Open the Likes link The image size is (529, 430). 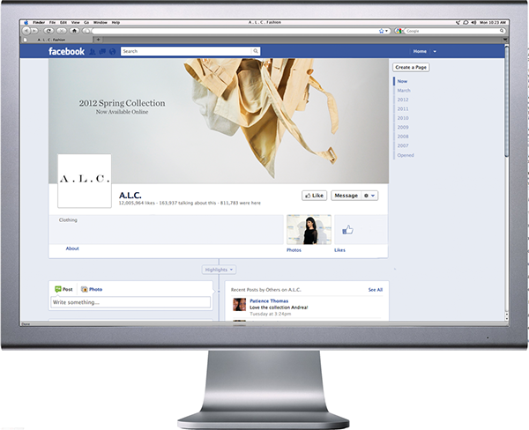(x=339, y=250)
